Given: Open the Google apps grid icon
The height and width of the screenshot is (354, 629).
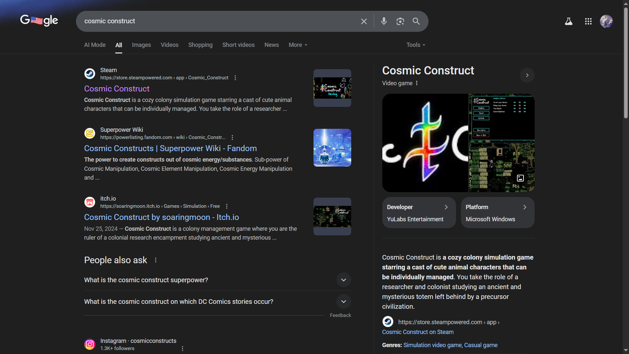Looking at the screenshot, I should 588,21.
